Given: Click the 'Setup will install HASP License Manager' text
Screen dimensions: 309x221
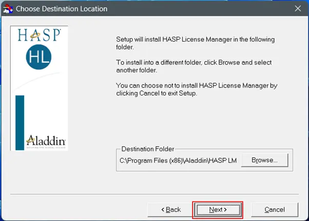Looking at the screenshot, I should point(195,43).
